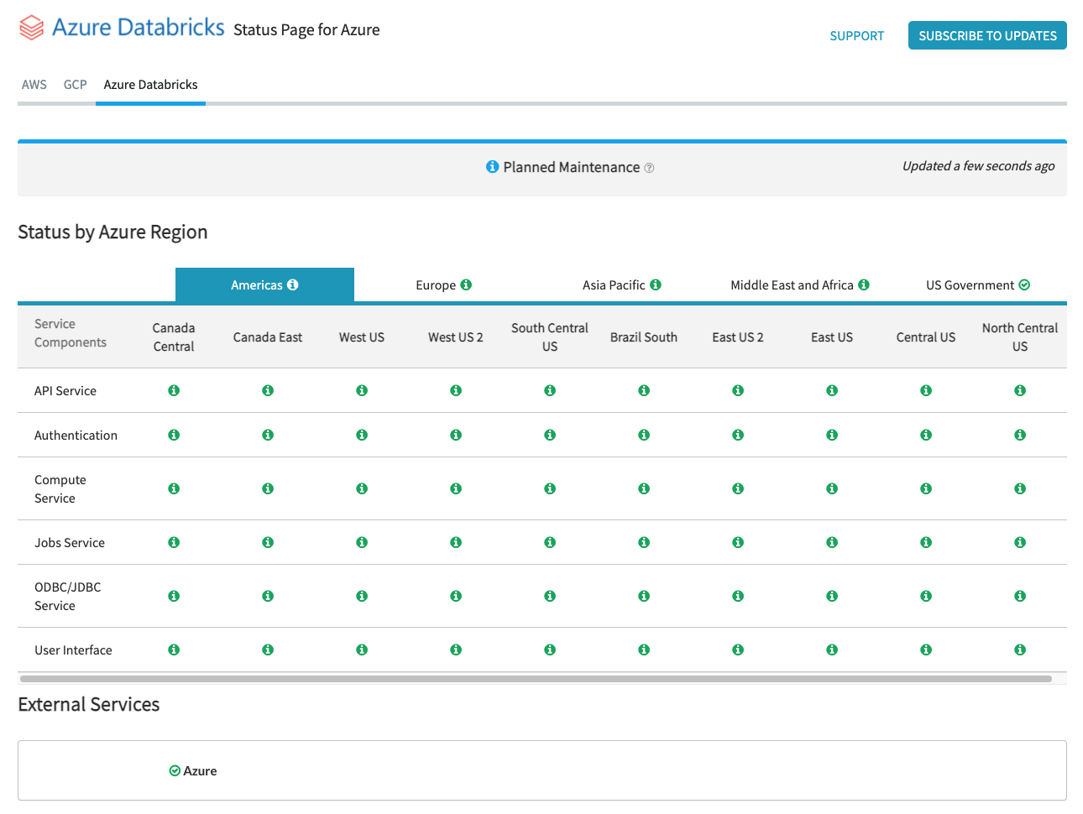The width and height of the screenshot is (1083, 814).
Task: Open the US Government region tab
Action: point(978,285)
